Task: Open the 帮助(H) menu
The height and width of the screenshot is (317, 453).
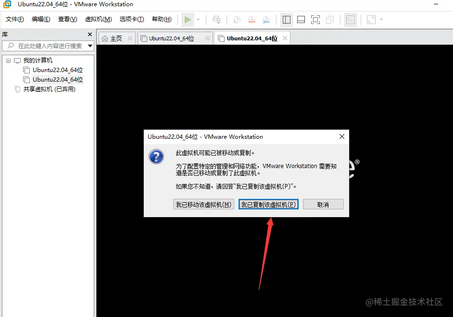Action: (162, 19)
